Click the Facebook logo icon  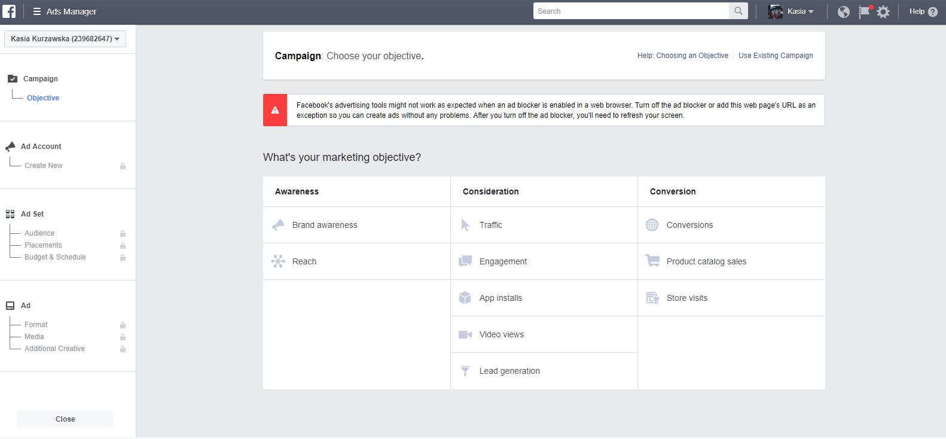click(x=9, y=11)
